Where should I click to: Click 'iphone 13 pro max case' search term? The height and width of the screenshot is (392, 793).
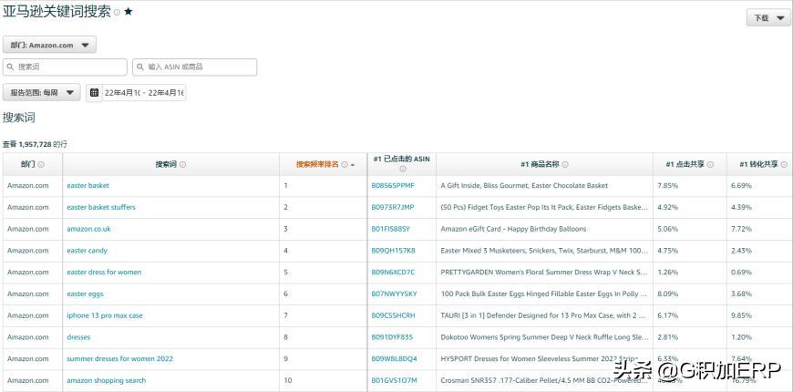click(x=104, y=315)
